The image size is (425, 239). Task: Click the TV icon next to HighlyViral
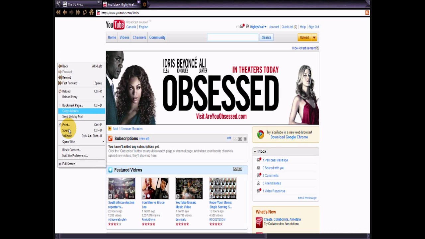(x=247, y=26)
